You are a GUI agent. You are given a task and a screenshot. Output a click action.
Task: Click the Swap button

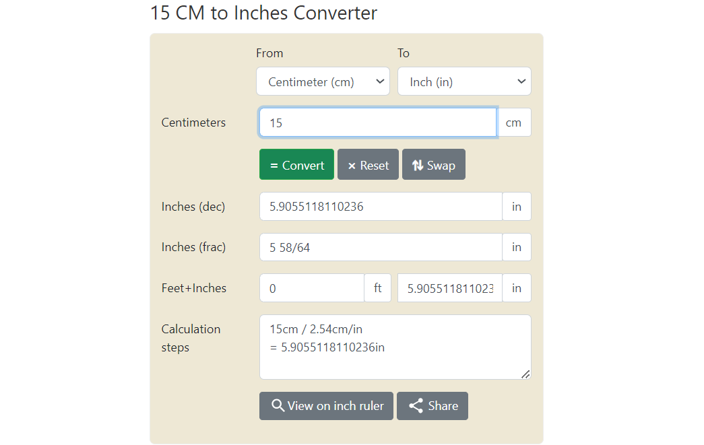click(434, 165)
